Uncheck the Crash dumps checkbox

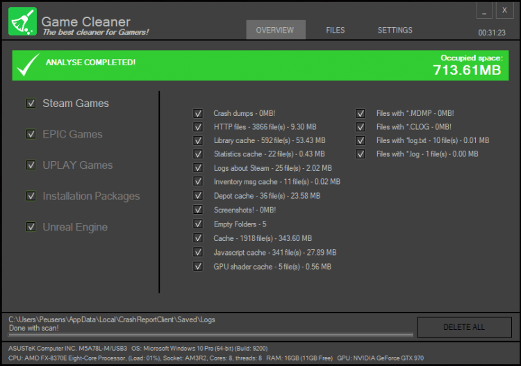click(198, 113)
